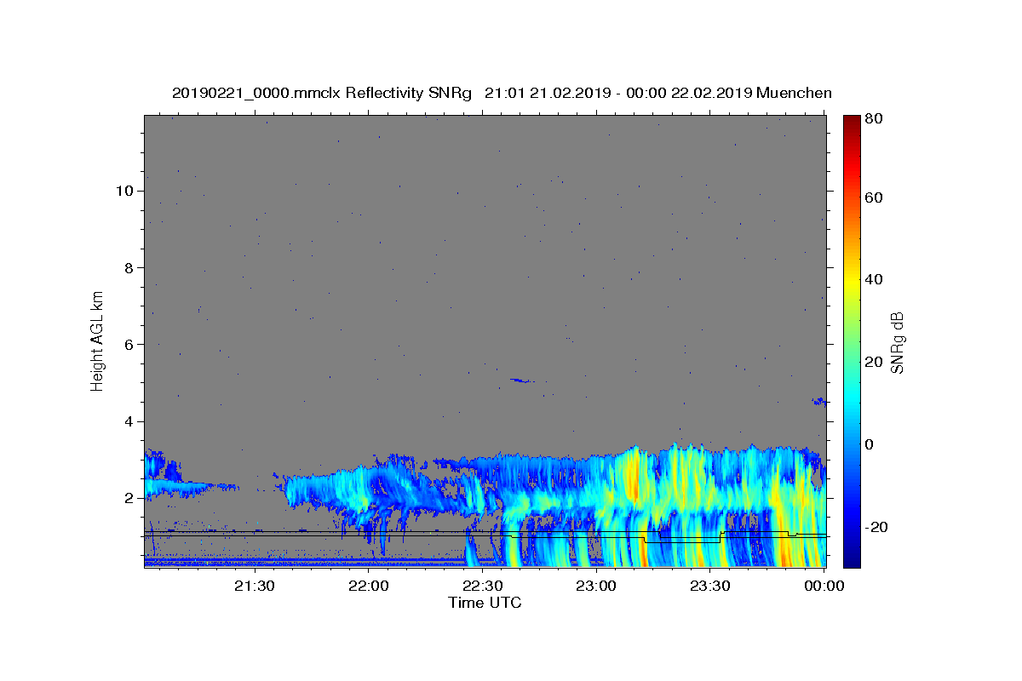Click the colorbar value 40

pyautogui.click(x=874, y=279)
